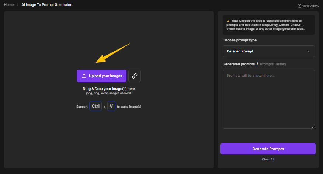Expand the prompt type chevron arrow
Viewport: 323px width, 174px height.
coord(308,51)
